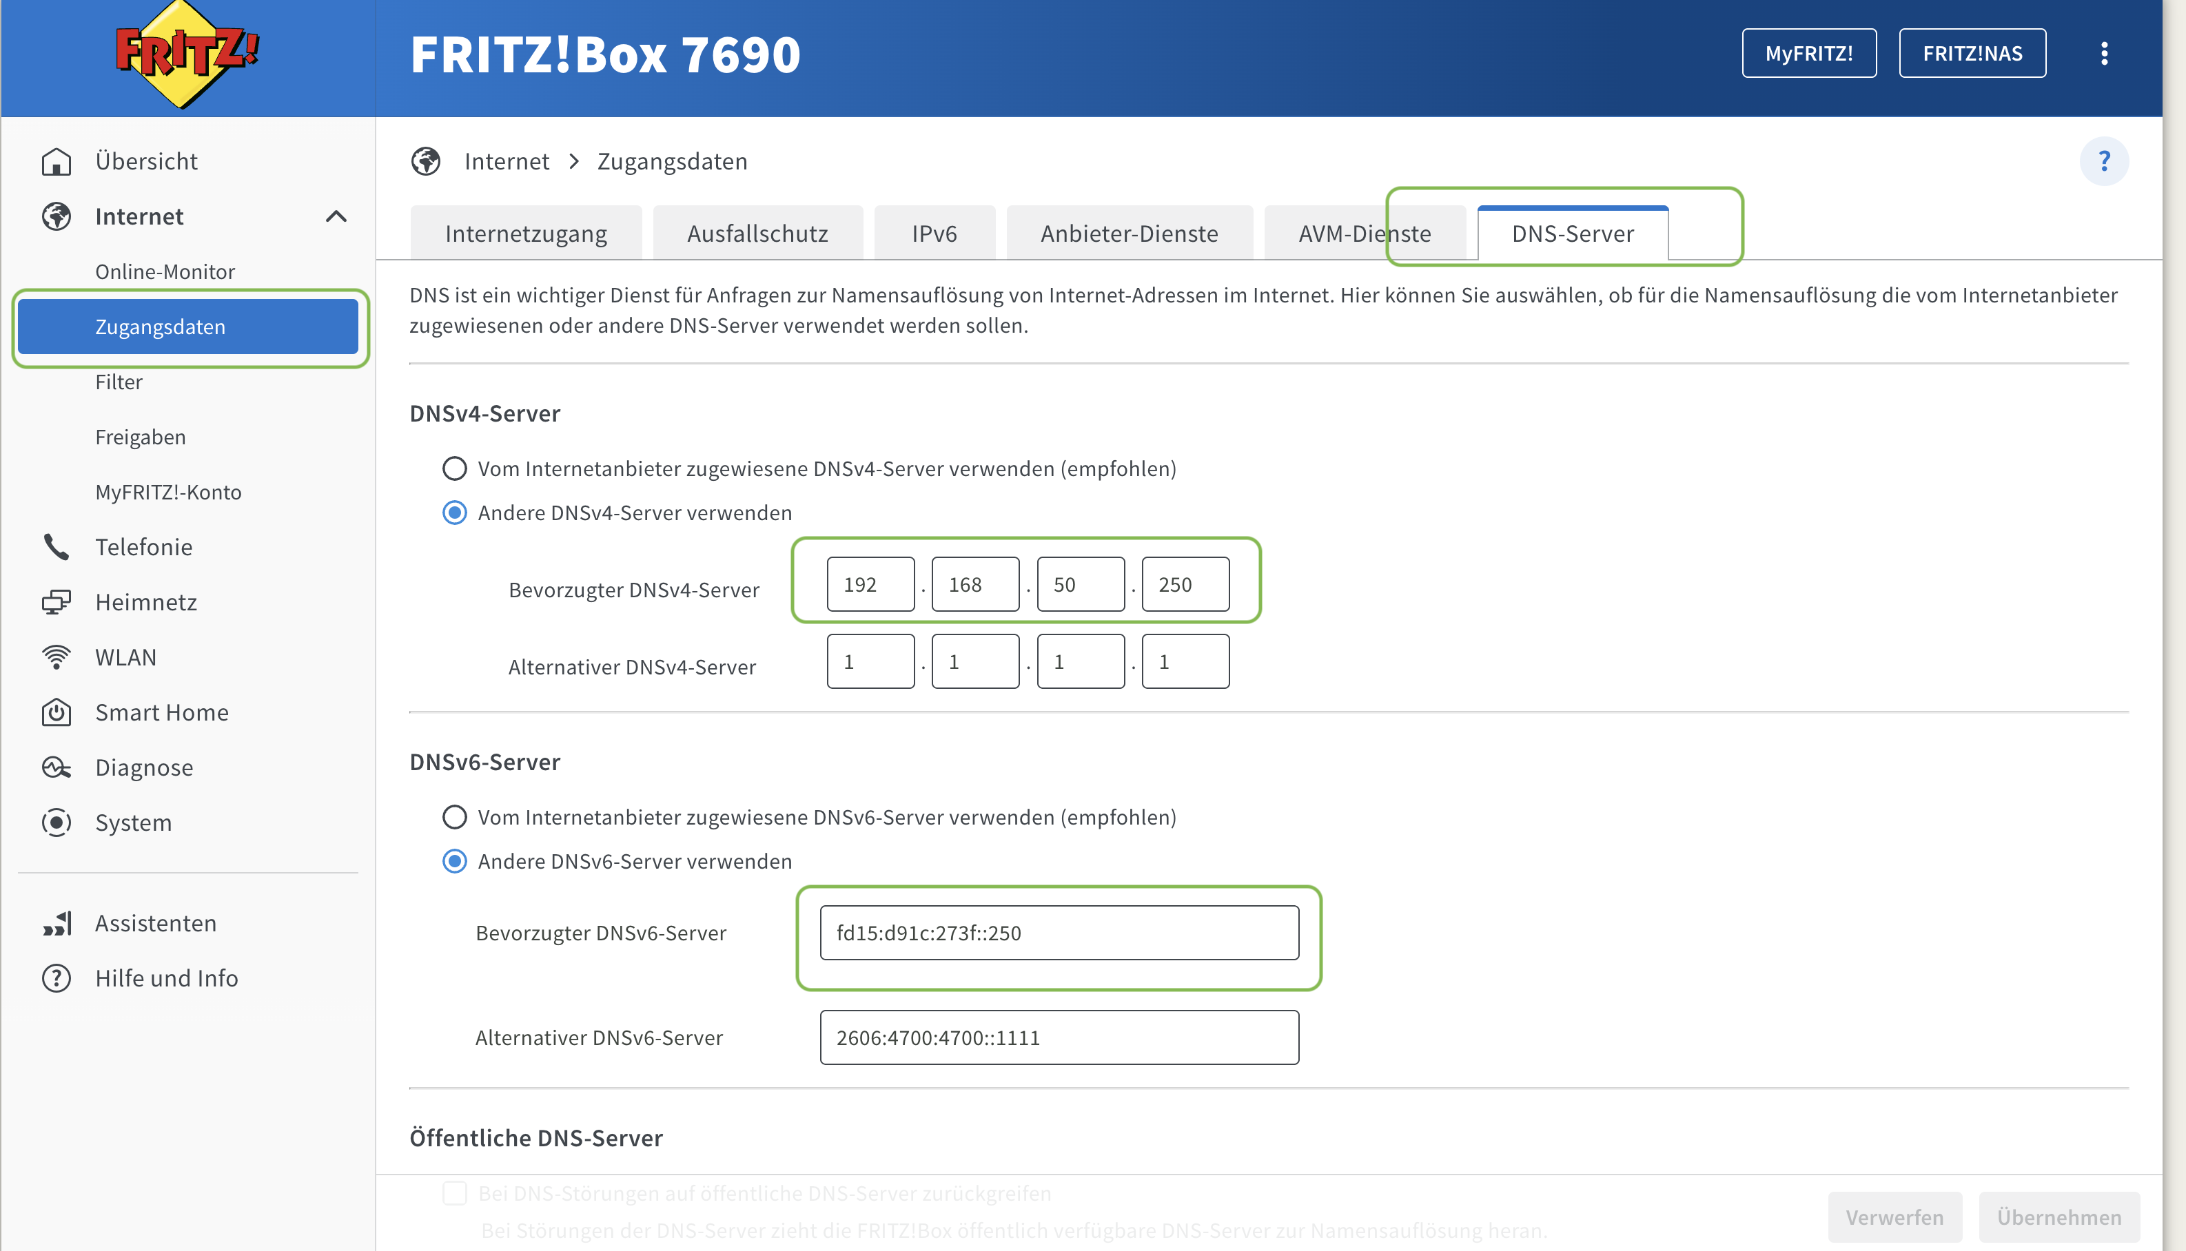This screenshot has height=1251, width=2186.
Task: Open Heimnetz menu entry
Action: point(146,601)
